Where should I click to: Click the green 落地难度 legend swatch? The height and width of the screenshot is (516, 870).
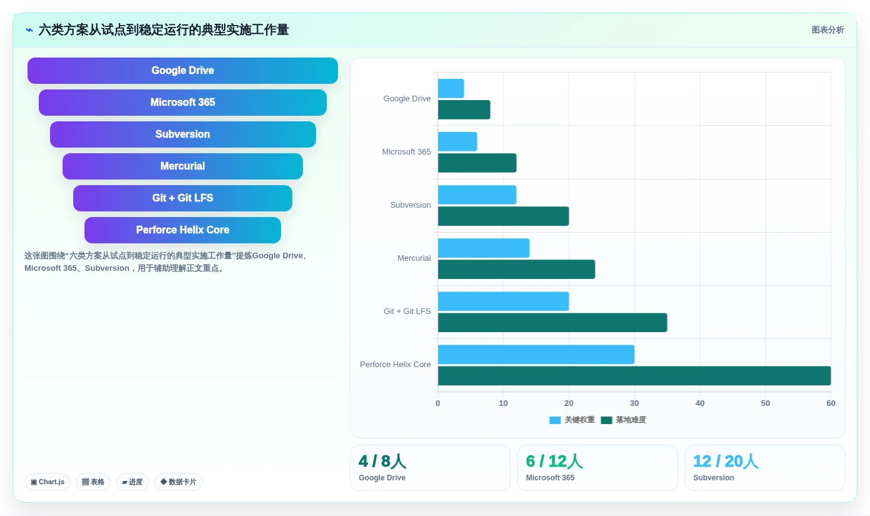click(606, 420)
